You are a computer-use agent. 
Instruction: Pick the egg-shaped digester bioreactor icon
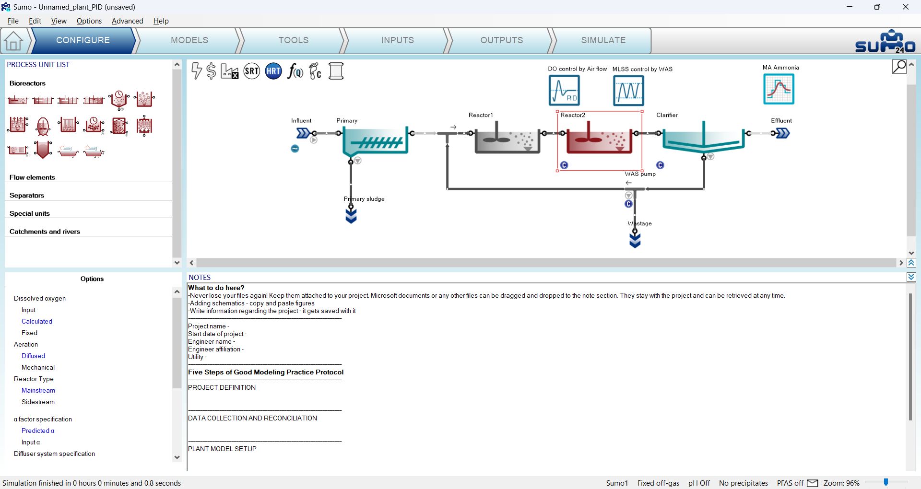point(43,126)
